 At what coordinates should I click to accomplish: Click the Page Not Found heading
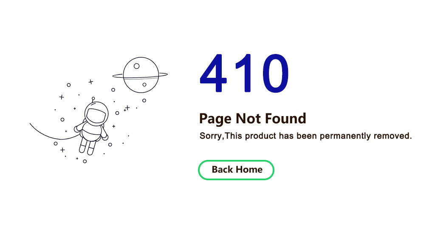tap(253, 119)
